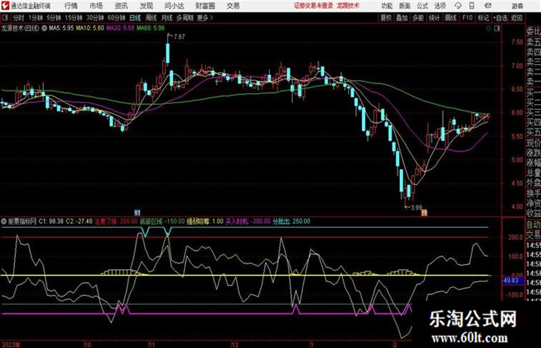
Task: Click the customer service headset icon
Action: (x=458, y=6)
